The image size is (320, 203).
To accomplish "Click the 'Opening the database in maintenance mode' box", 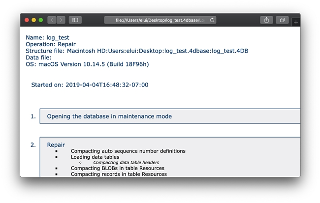I will 109,116.
